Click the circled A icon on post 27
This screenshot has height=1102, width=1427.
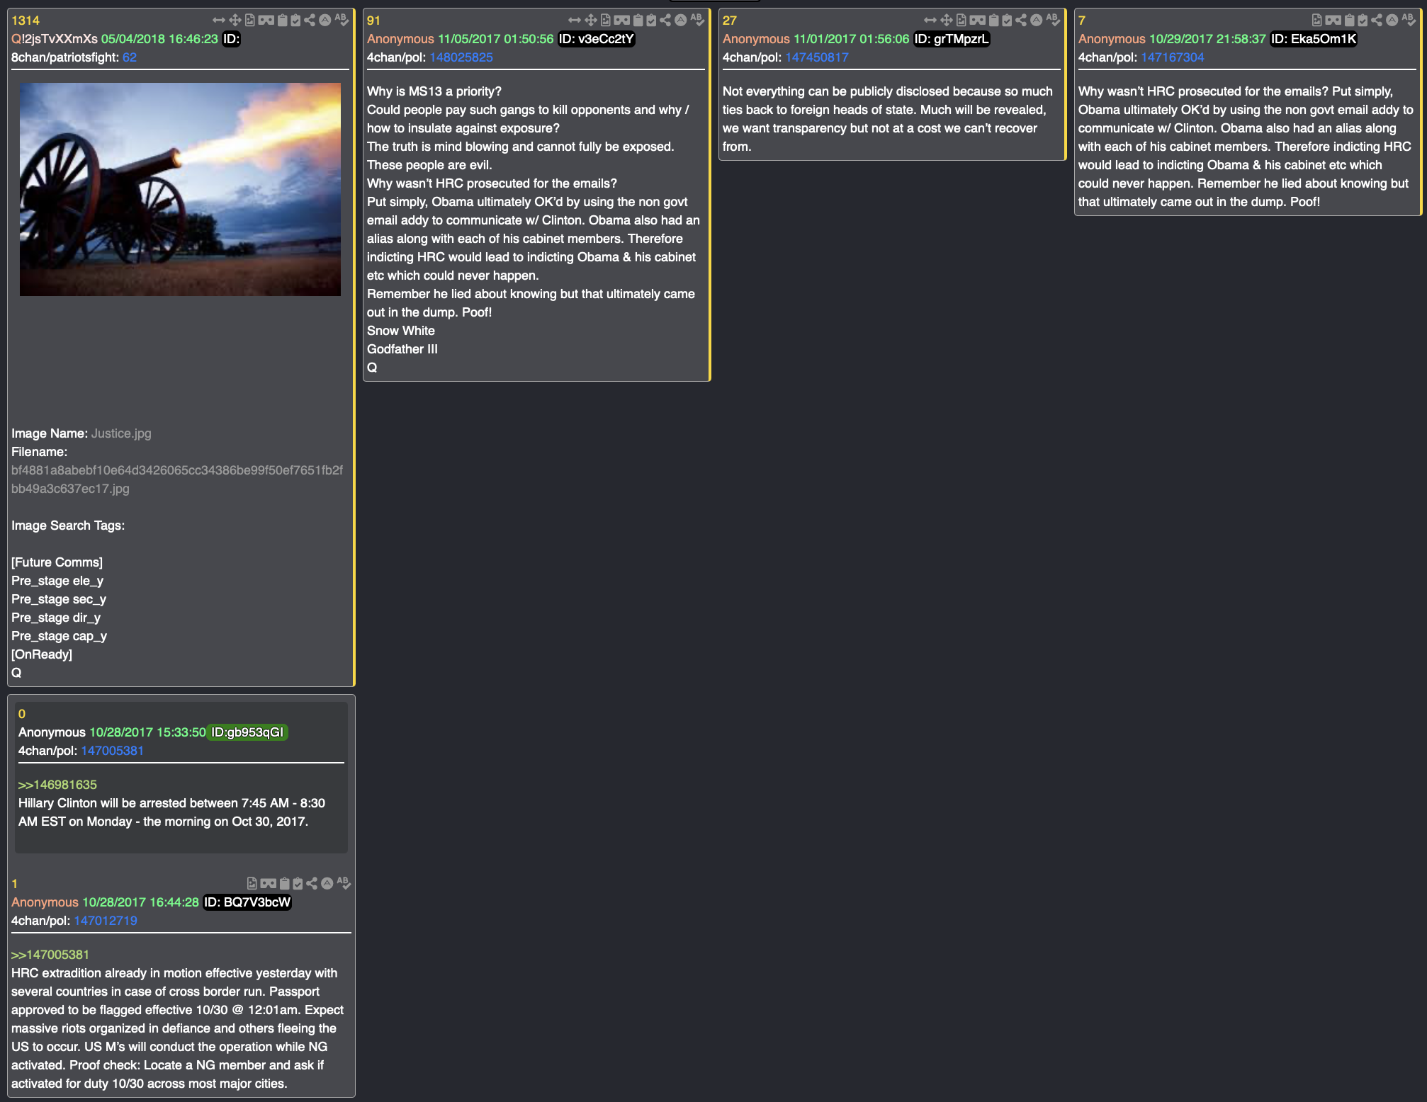[x=1036, y=21]
